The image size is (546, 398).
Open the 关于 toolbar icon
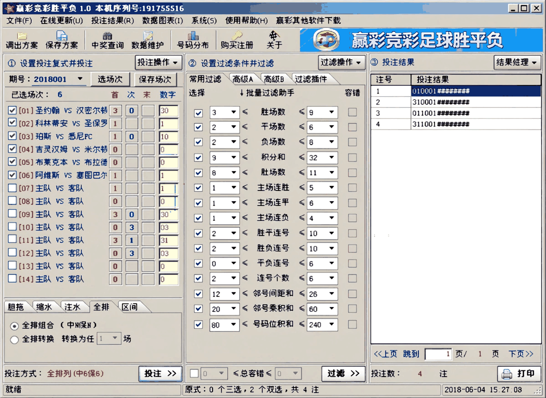[x=274, y=40]
